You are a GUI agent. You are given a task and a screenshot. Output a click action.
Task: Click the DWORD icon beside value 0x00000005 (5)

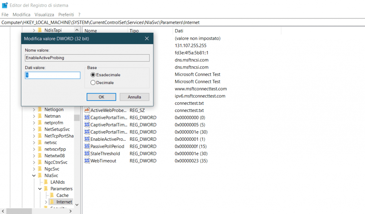[87, 125]
